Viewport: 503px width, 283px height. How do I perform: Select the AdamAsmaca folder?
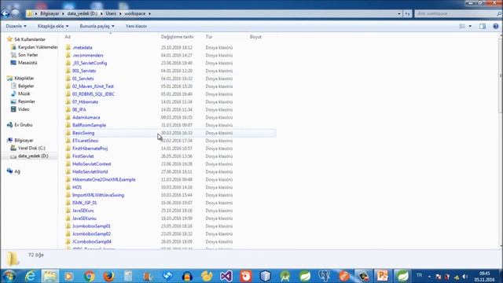(x=86, y=117)
